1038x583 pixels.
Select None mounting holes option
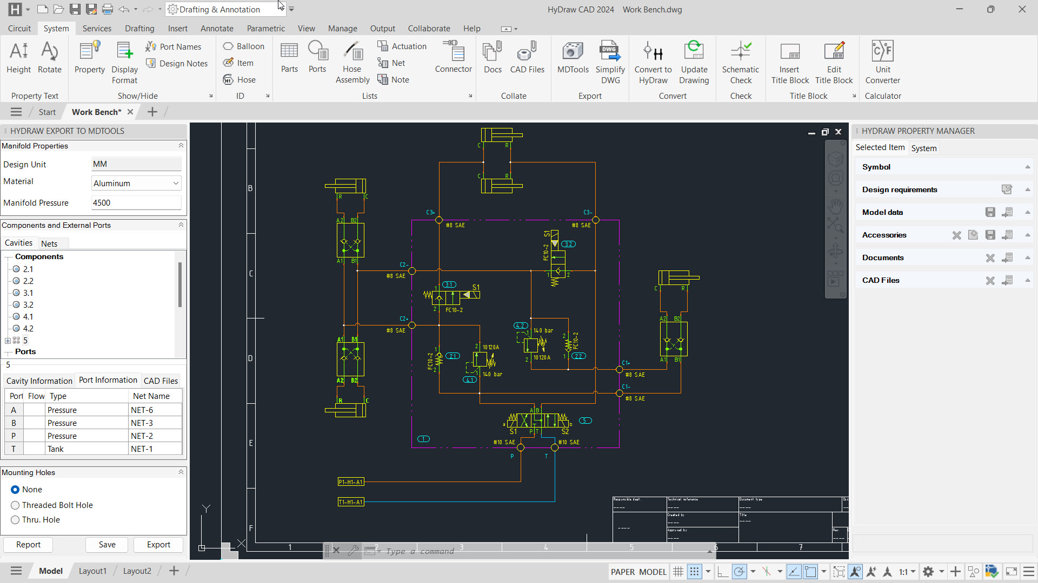(15, 490)
